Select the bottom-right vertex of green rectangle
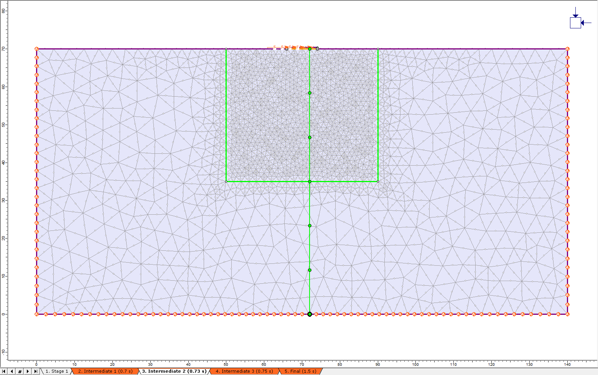 (378, 181)
